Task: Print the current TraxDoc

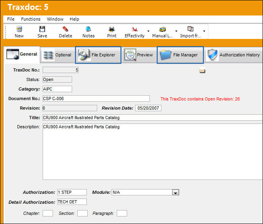Action: 112,32
